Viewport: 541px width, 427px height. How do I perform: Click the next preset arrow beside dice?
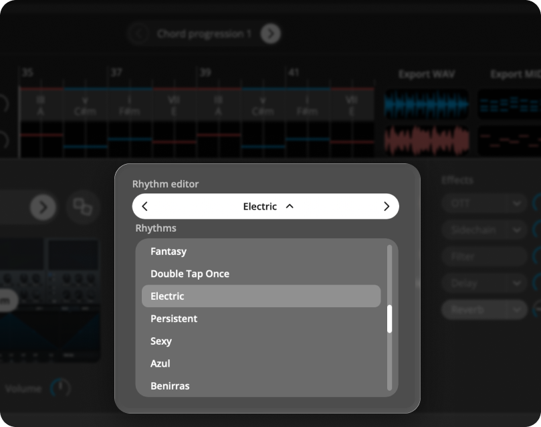click(x=43, y=207)
